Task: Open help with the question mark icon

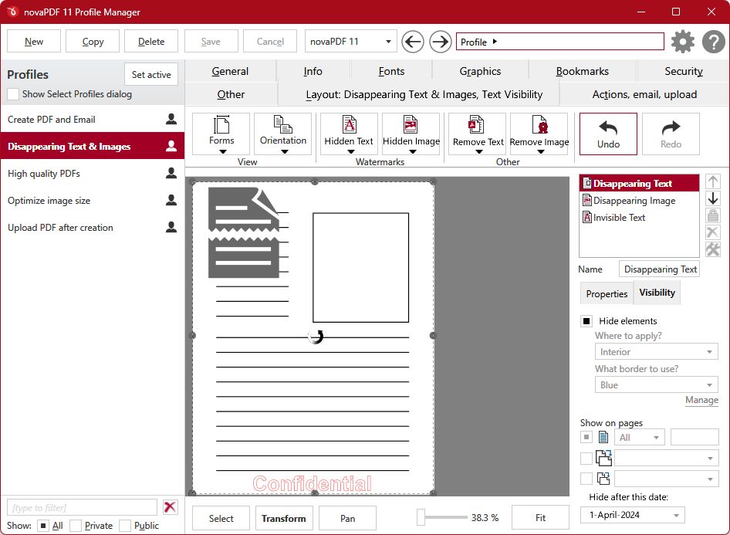Action: point(713,42)
